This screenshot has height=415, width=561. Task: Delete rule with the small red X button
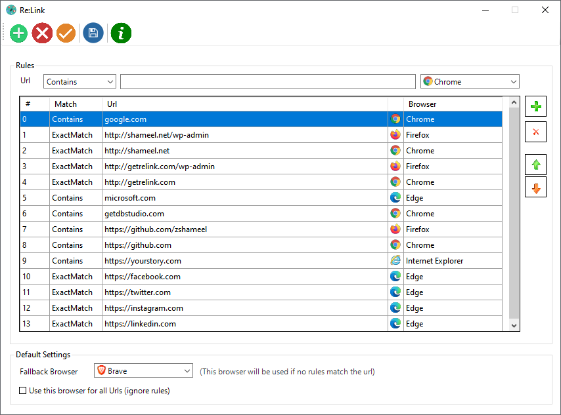point(535,132)
